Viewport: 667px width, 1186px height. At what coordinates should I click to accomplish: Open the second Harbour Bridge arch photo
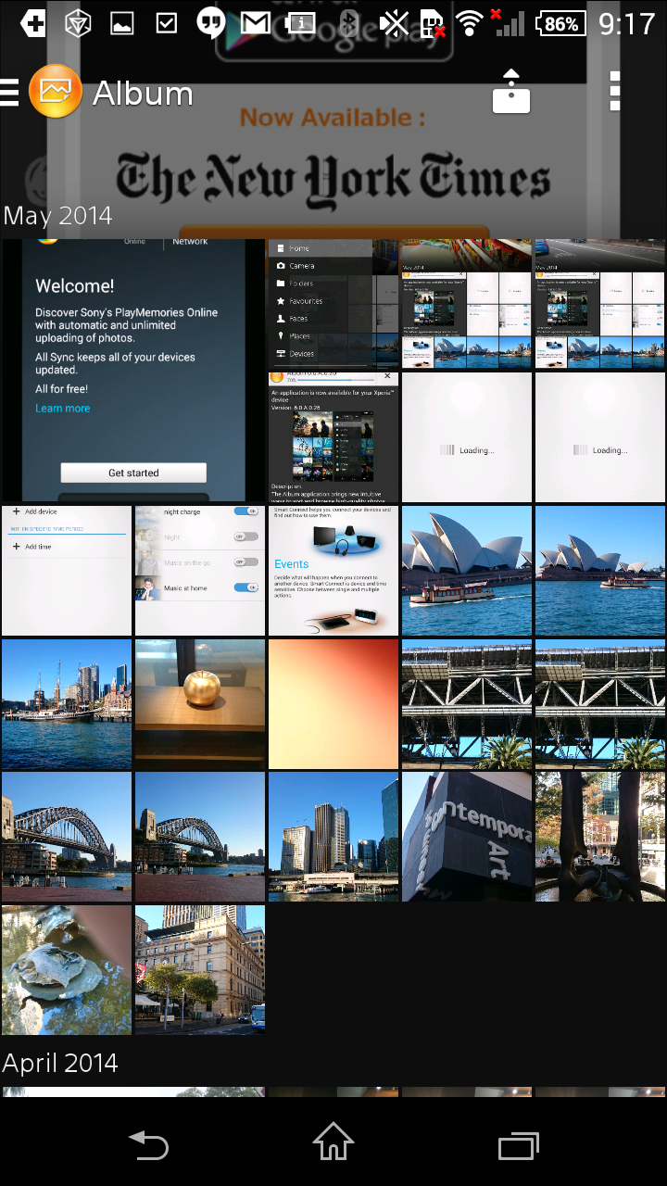click(200, 838)
